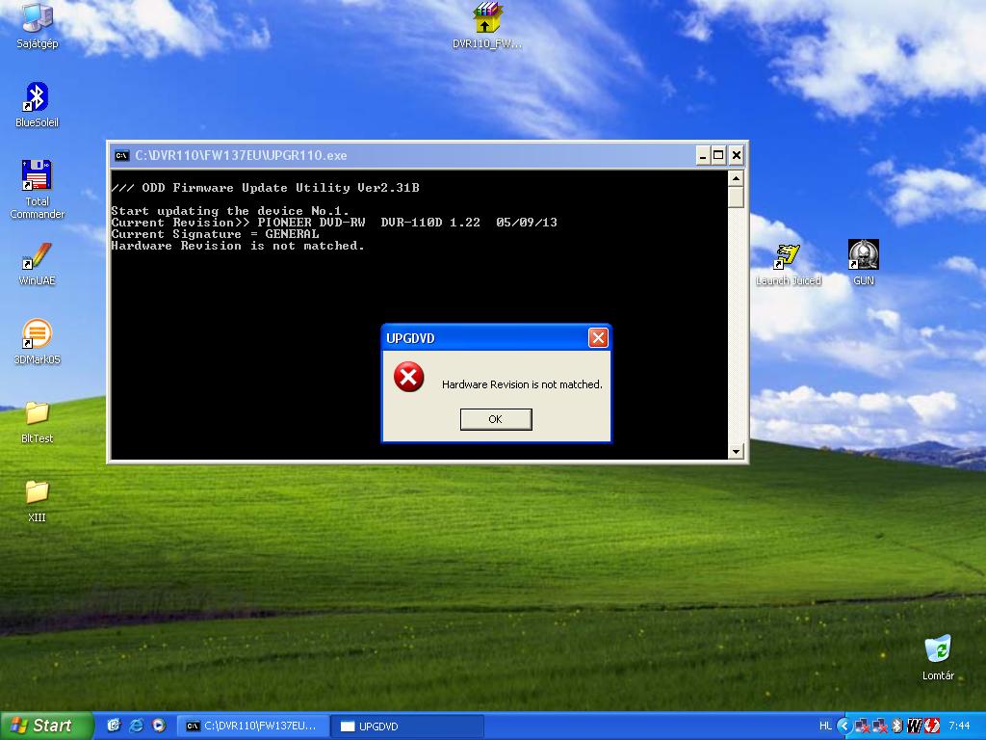Launch BlueSoleil from the desktop

pos(37,98)
